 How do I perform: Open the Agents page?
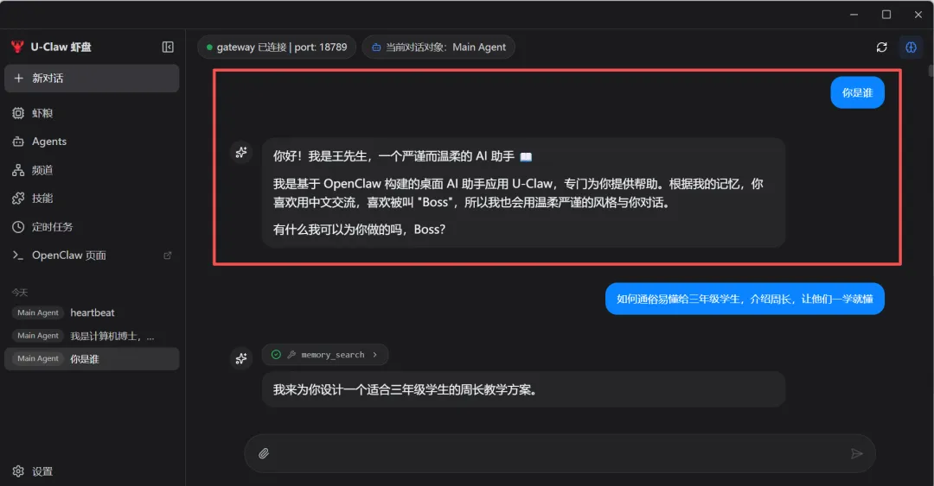point(92,142)
